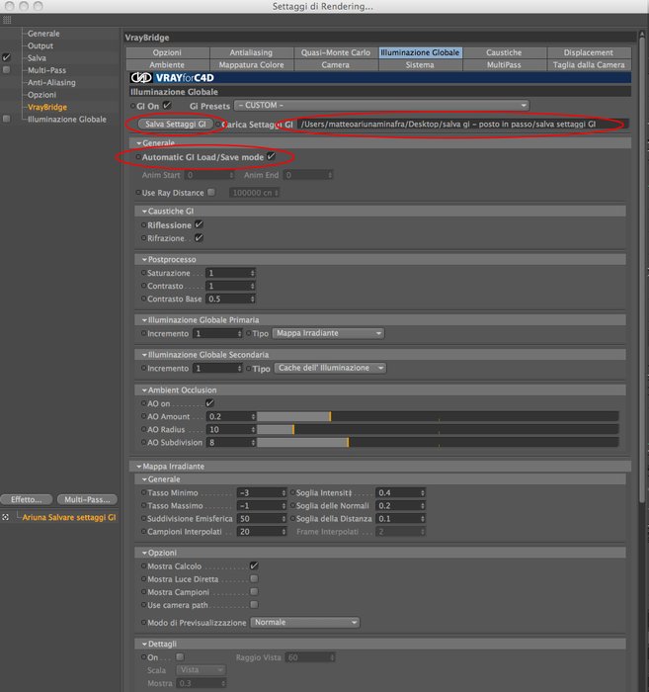Toggle the AO on checkbox
The height and width of the screenshot is (692, 649).
pos(209,402)
